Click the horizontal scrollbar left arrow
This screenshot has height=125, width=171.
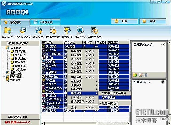pos(43,123)
